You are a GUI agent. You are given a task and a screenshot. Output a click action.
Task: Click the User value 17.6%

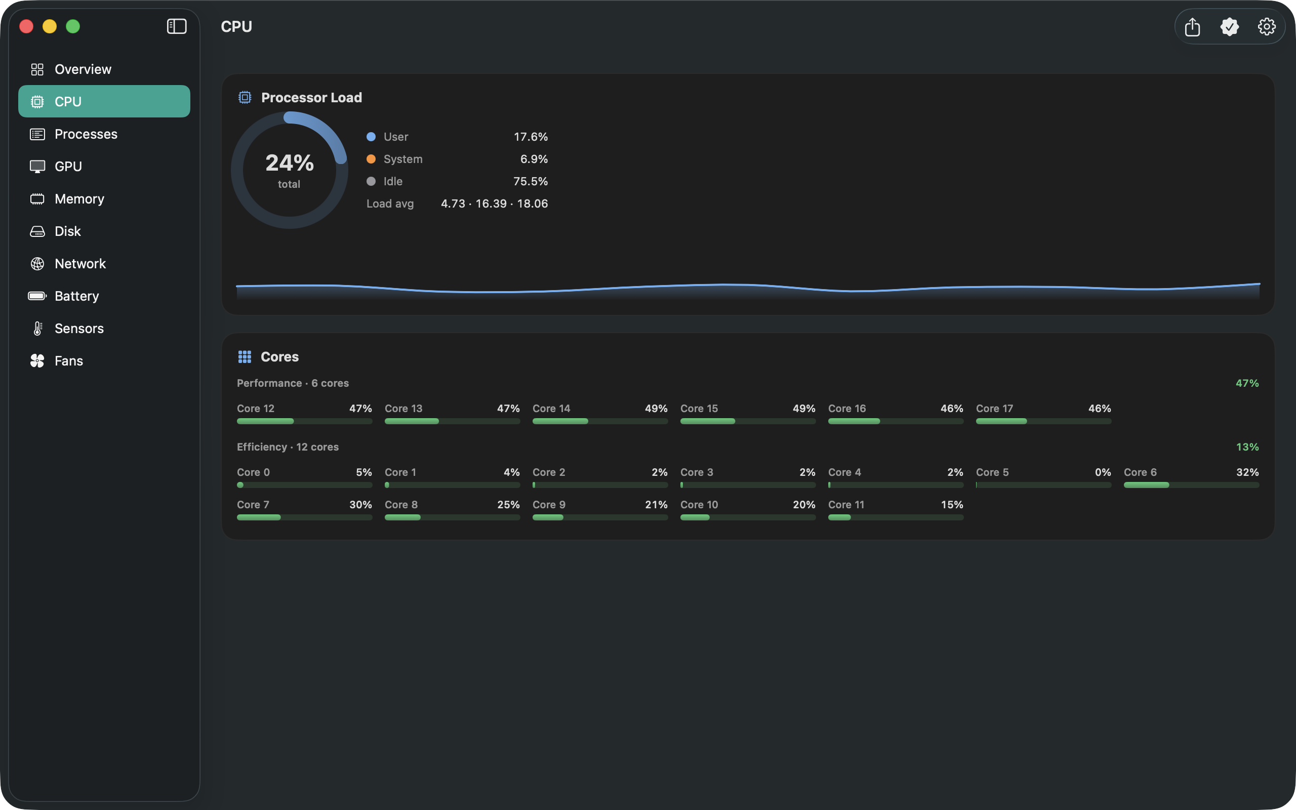coord(530,137)
